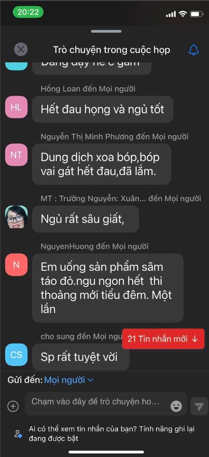Tap HL avatar of Hồng Loan
Screen dimensions: 209x457
(16, 107)
